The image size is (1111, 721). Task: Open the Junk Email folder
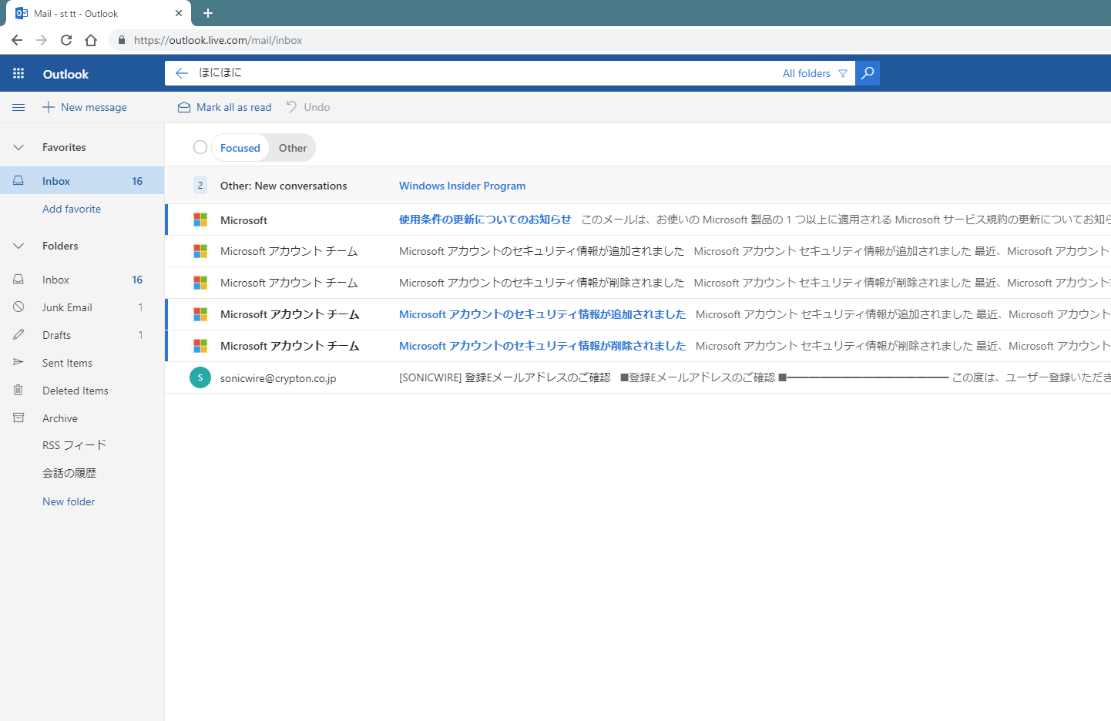pos(82,307)
